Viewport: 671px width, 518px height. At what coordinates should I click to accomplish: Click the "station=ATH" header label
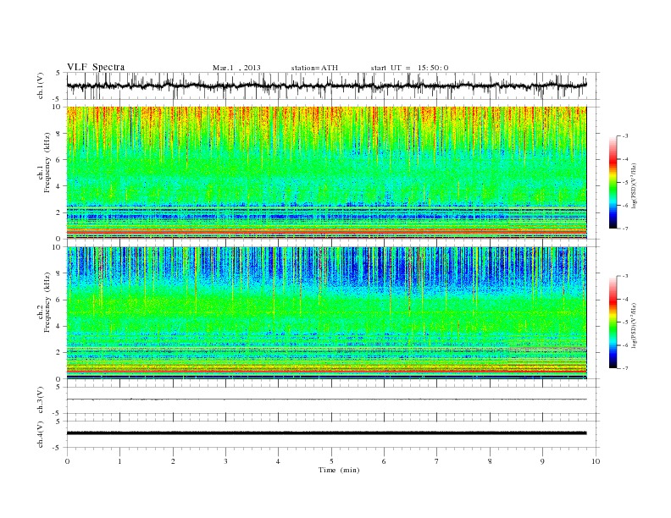pyautogui.click(x=314, y=68)
